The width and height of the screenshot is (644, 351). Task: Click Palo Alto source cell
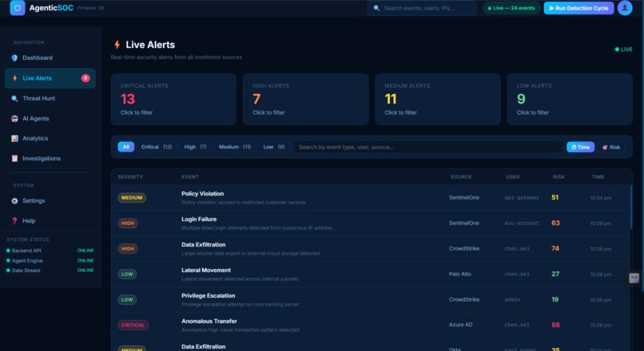click(x=460, y=274)
